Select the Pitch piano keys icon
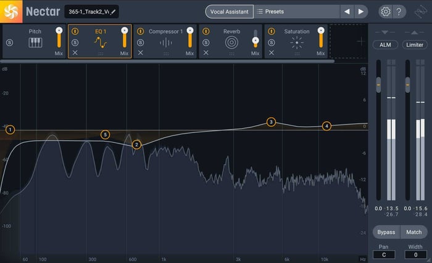Screen dimensions: 432x263 (35, 42)
